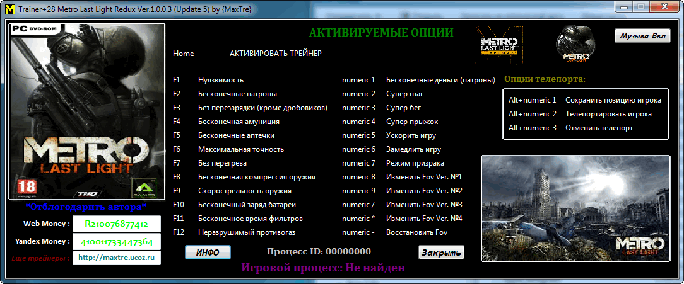This screenshot has height=284, width=684.
Task: Click the Home hotkey label
Action: 183,53
